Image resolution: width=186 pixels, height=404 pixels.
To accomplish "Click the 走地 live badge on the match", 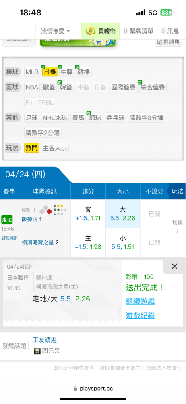I will (6, 220).
